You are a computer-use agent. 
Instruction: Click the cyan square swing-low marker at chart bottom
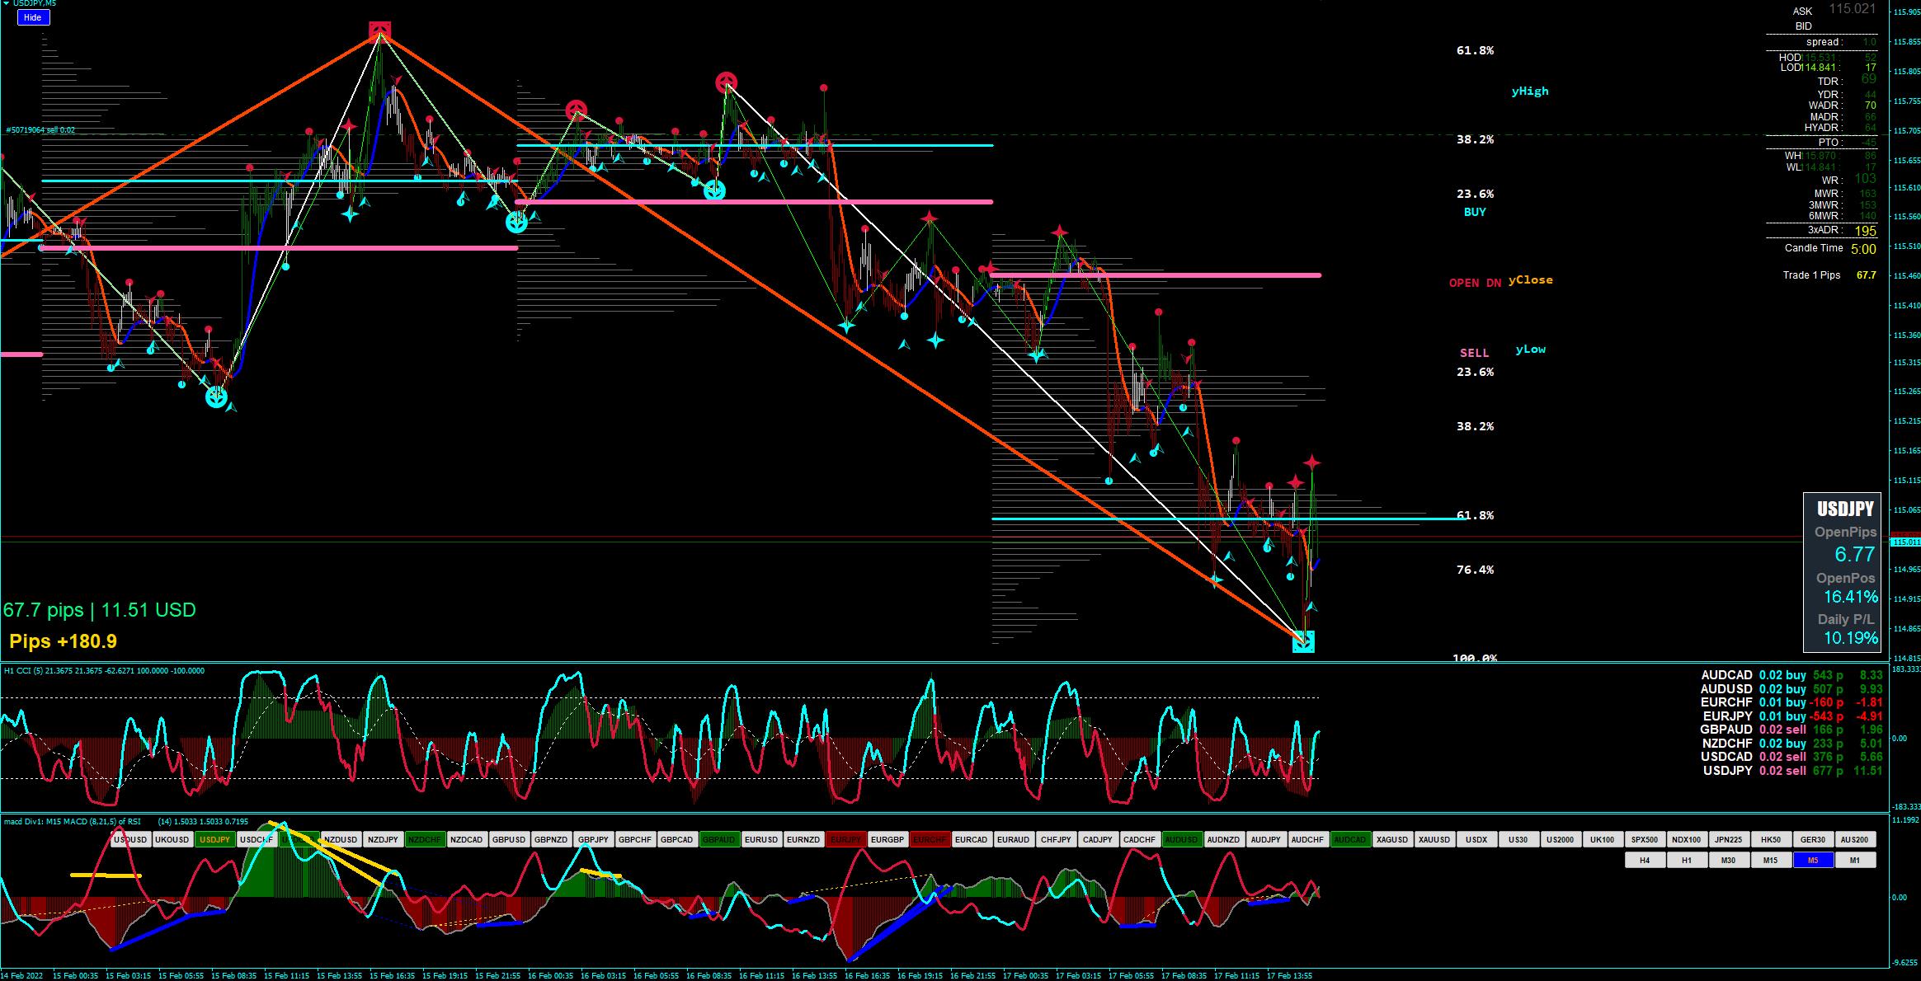1303,641
